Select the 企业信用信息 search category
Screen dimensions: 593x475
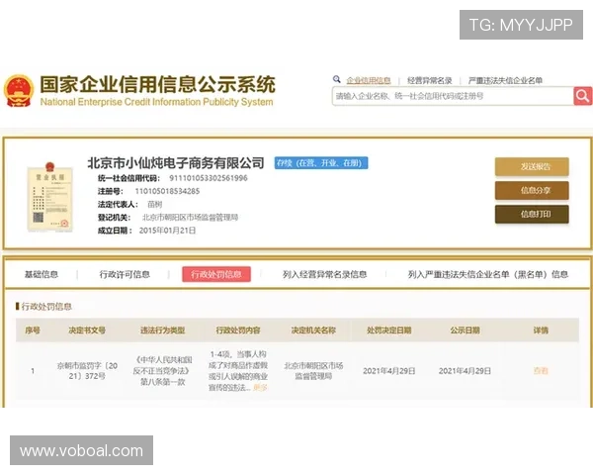369,80
